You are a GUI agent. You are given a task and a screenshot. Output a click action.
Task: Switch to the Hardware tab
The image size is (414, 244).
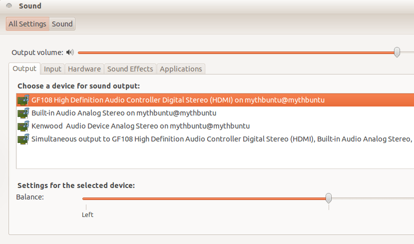(x=84, y=69)
